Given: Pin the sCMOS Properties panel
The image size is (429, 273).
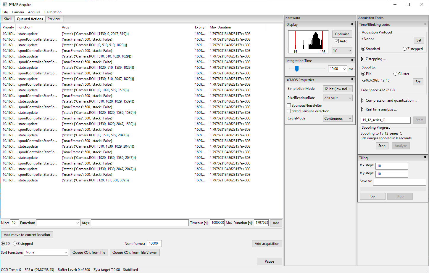Looking at the screenshot, I should [352, 79].
